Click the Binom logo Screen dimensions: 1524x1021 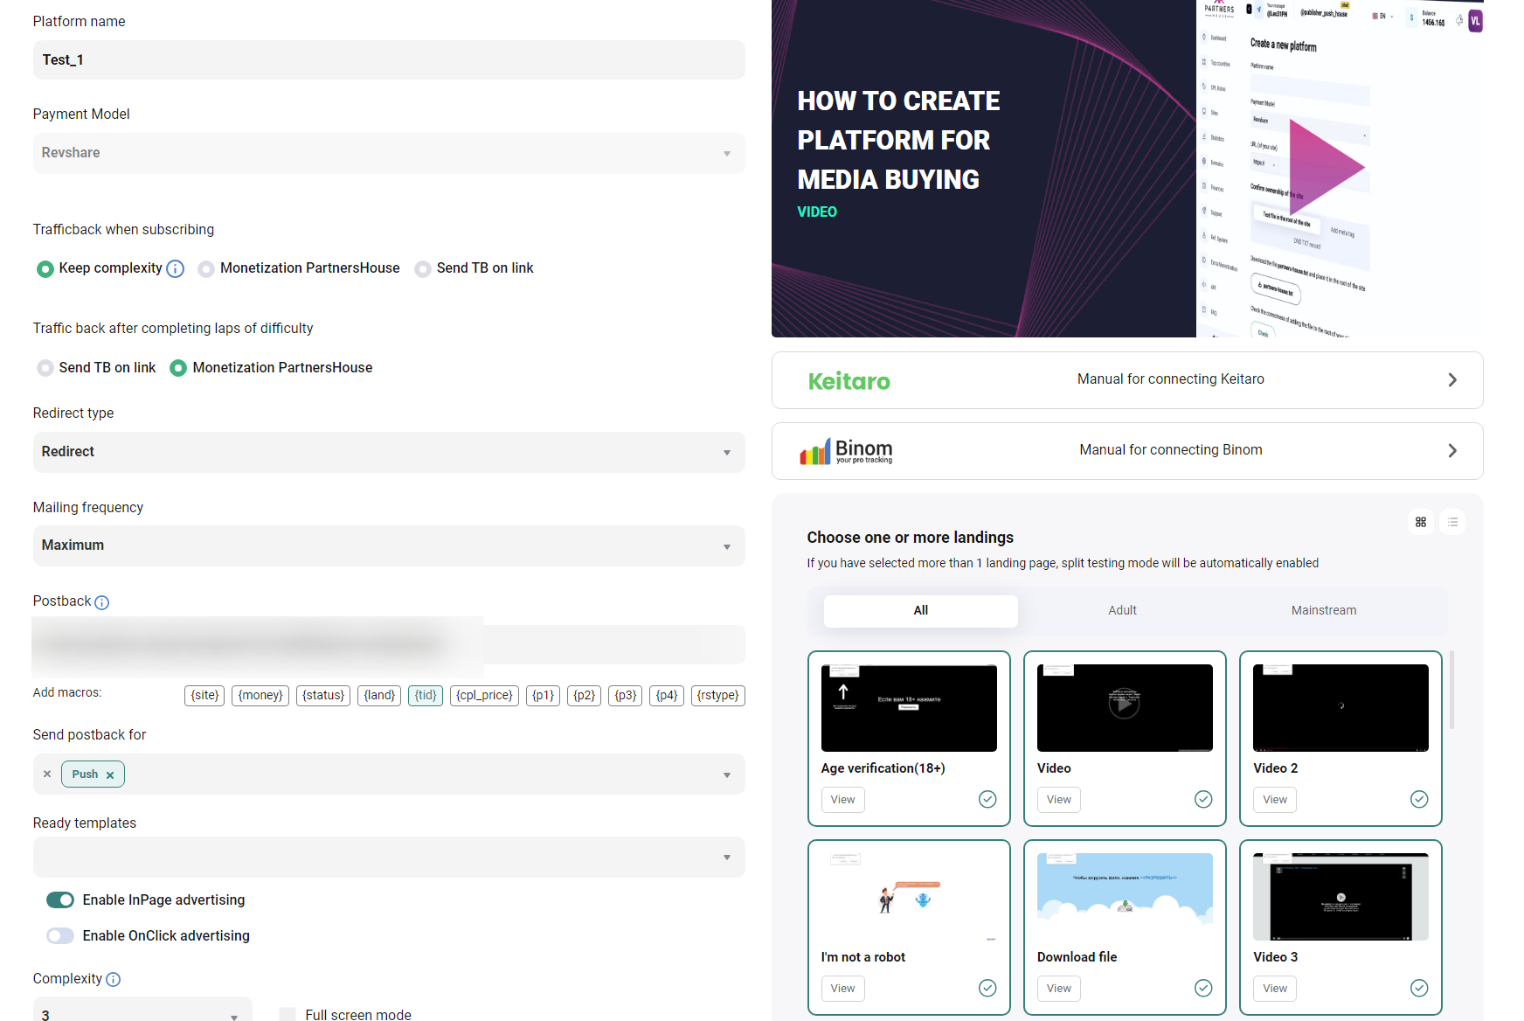(x=846, y=451)
